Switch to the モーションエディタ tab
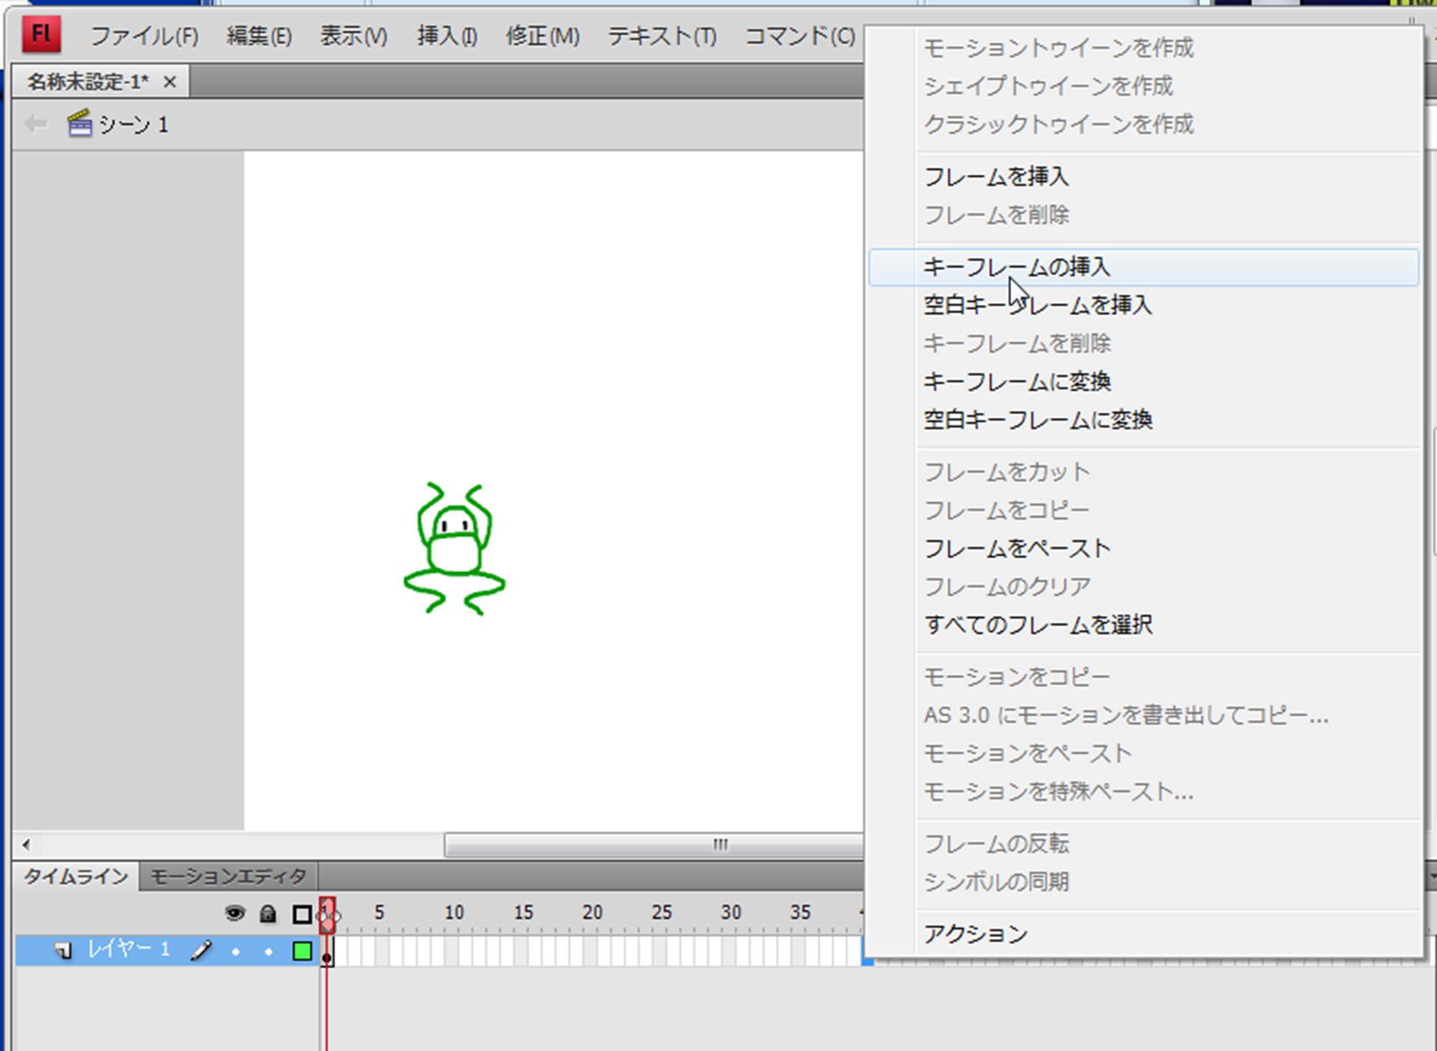Viewport: 1437px width, 1051px height. [x=228, y=876]
